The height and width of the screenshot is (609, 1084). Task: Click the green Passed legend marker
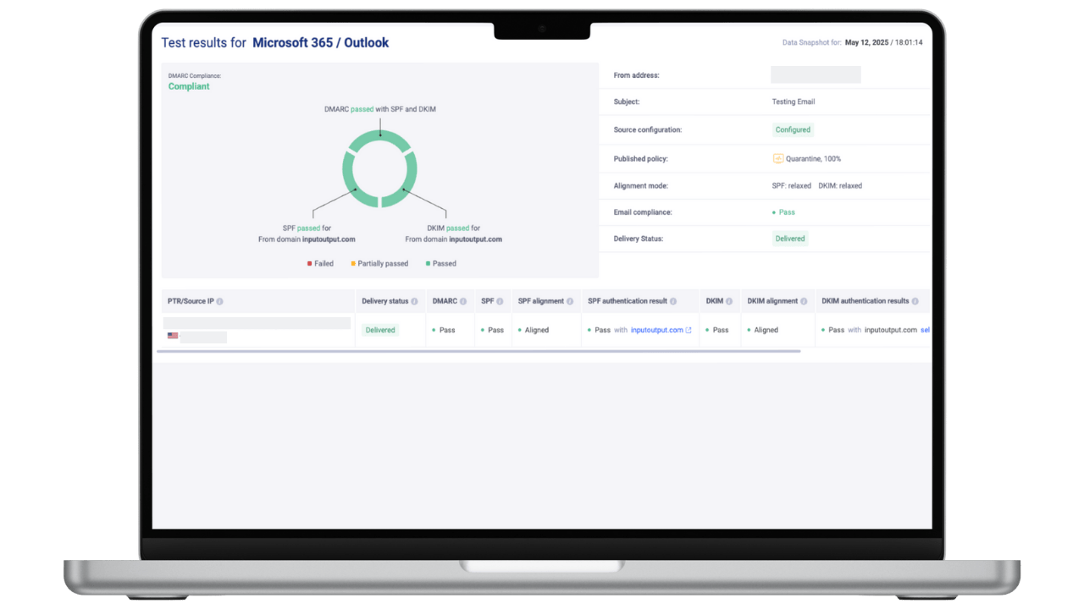pyautogui.click(x=429, y=264)
